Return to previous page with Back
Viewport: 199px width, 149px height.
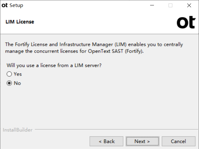(x=106, y=141)
